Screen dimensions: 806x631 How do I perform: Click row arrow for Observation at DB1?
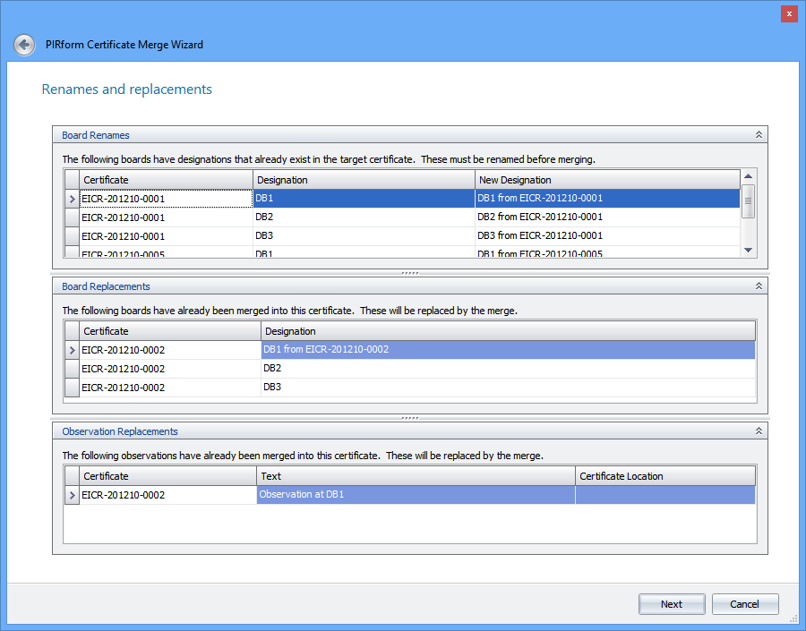tap(72, 495)
